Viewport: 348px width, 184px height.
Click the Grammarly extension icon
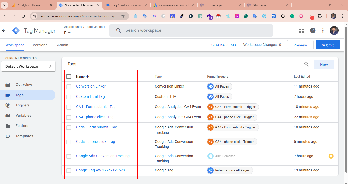click(246, 16)
